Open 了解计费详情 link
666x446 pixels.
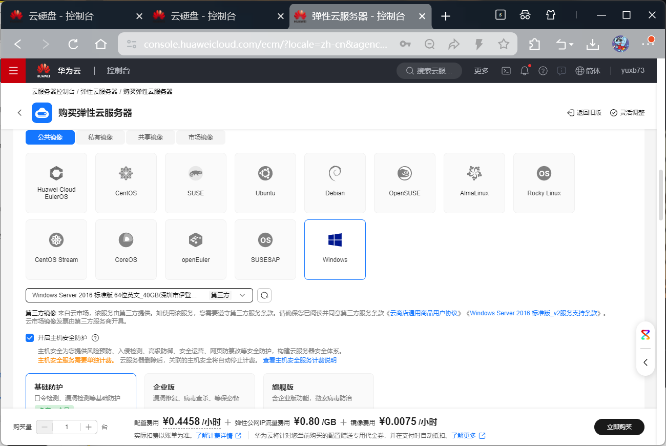click(x=218, y=436)
